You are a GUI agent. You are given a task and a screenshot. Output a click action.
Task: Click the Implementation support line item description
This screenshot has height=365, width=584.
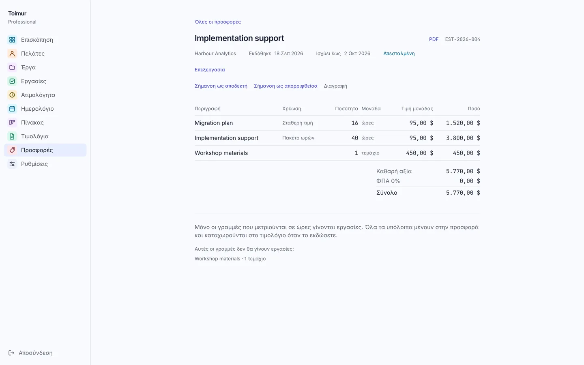(226, 138)
